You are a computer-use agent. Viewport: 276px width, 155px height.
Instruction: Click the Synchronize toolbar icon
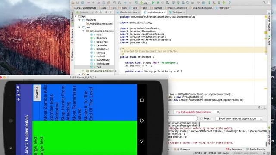point(82,3)
